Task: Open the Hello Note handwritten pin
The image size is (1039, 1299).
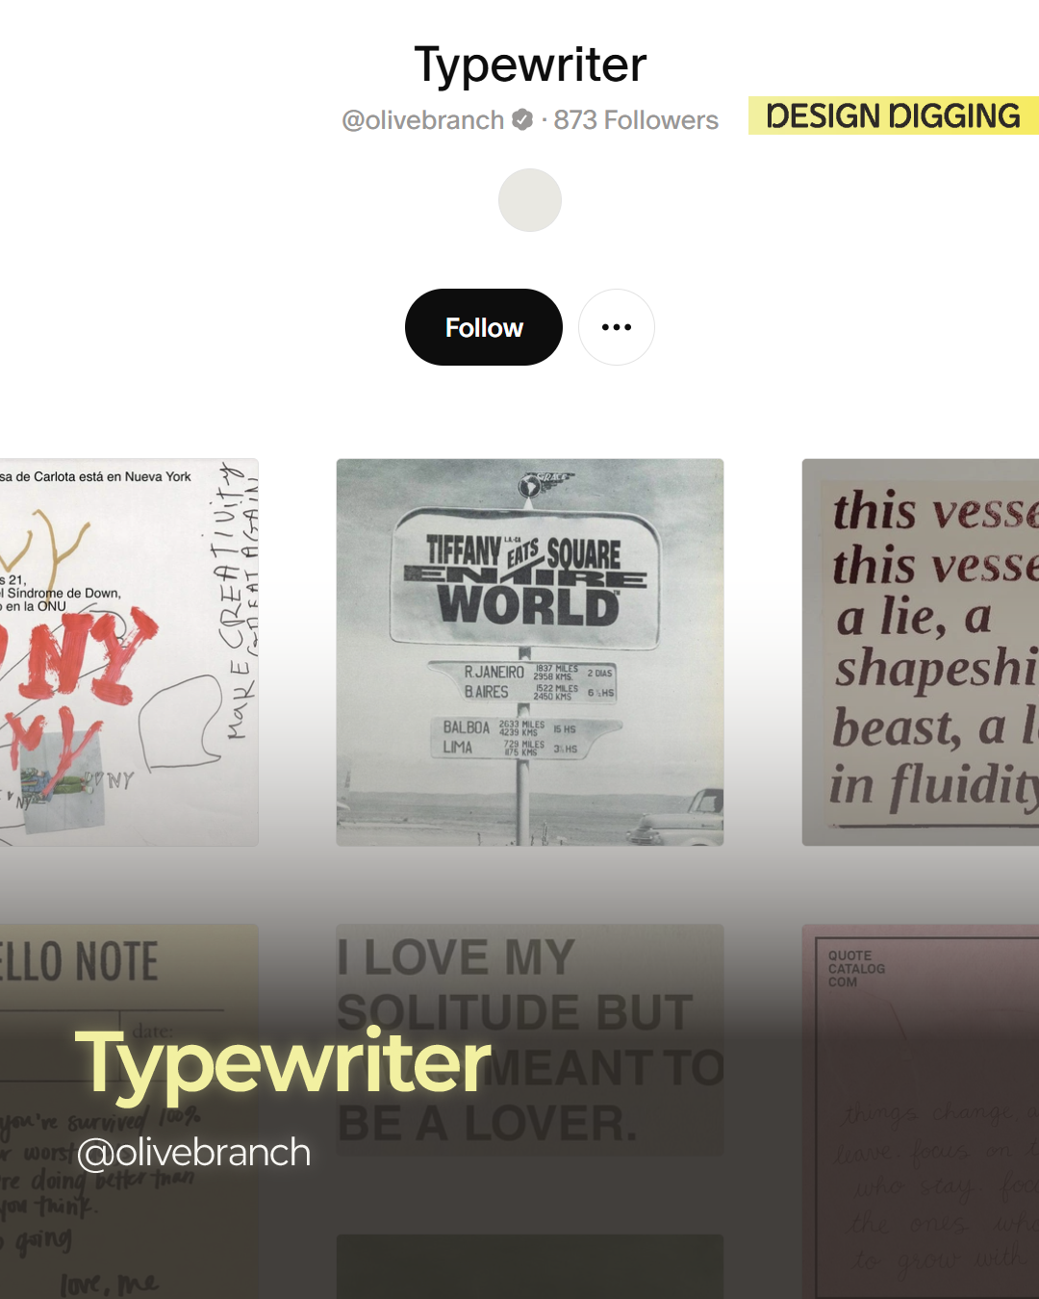Action: [129, 1111]
